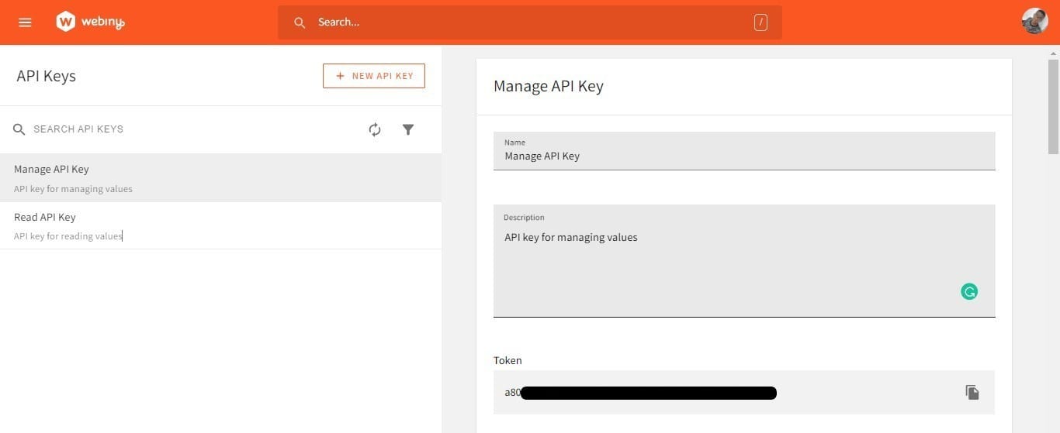
Task: Click the 'API key for reading values' description
Action: pyautogui.click(x=68, y=236)
